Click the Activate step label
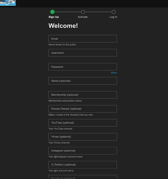Screen dimensions: 168x179 tap(83, 17)
